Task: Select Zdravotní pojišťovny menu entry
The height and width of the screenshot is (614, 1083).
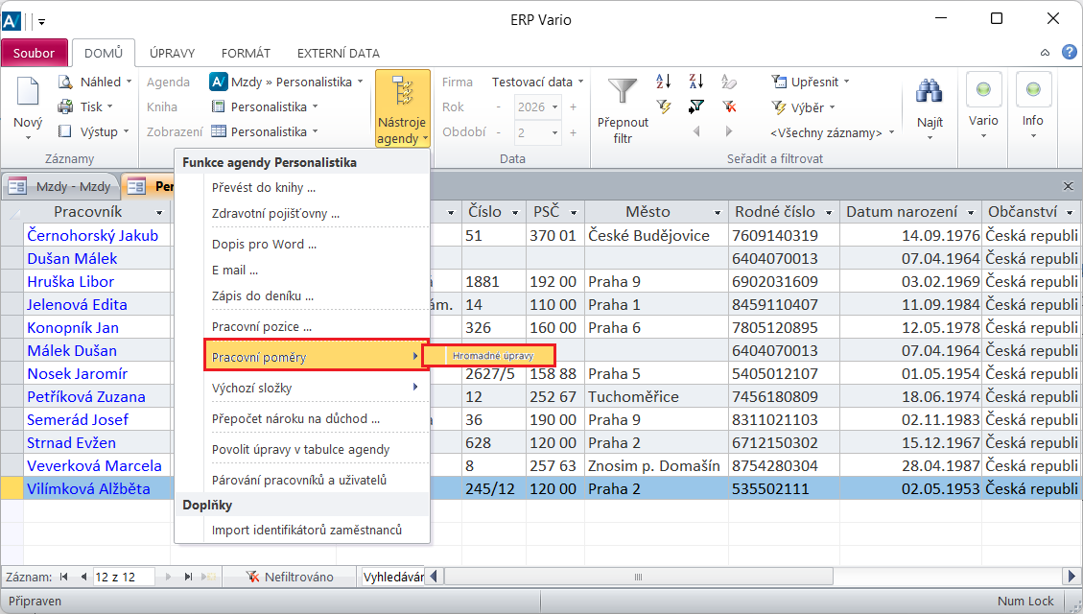Action: coord(275,214)
